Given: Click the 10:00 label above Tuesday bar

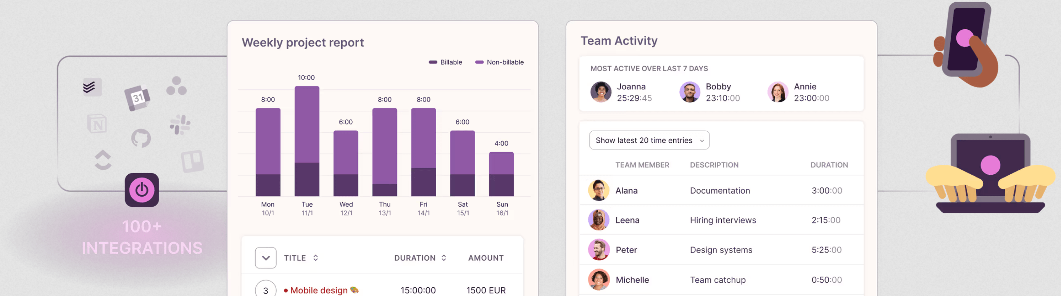Looking at the screenshot, I should click(306, 78).
